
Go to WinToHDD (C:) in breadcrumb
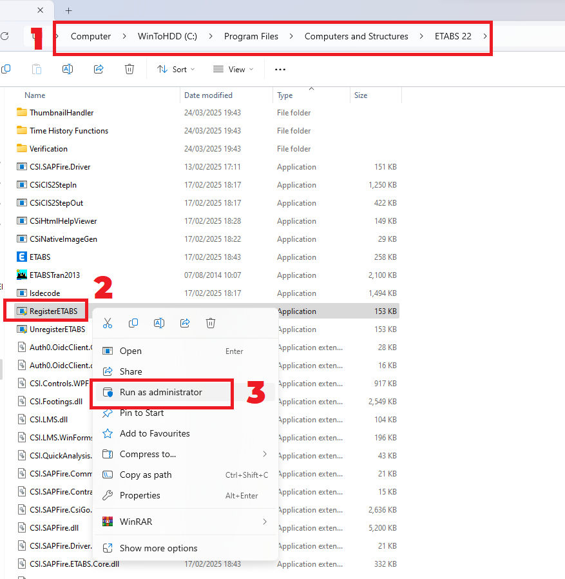click(168, 36)
